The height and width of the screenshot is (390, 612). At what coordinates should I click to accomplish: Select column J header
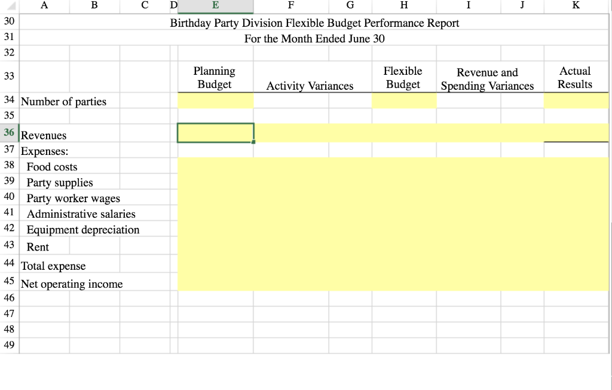click(522, 6)
